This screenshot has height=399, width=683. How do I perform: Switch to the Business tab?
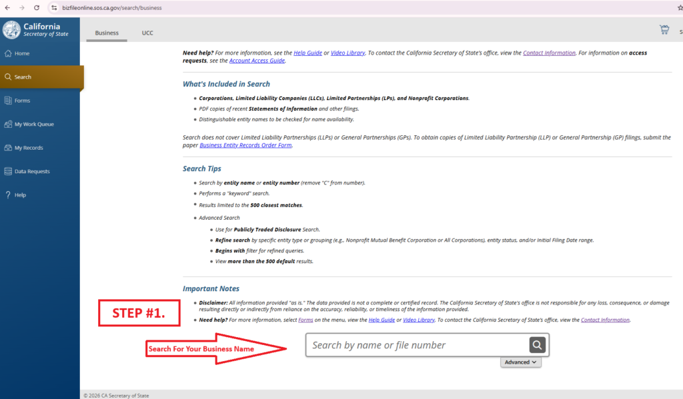(x=107, y=33)
